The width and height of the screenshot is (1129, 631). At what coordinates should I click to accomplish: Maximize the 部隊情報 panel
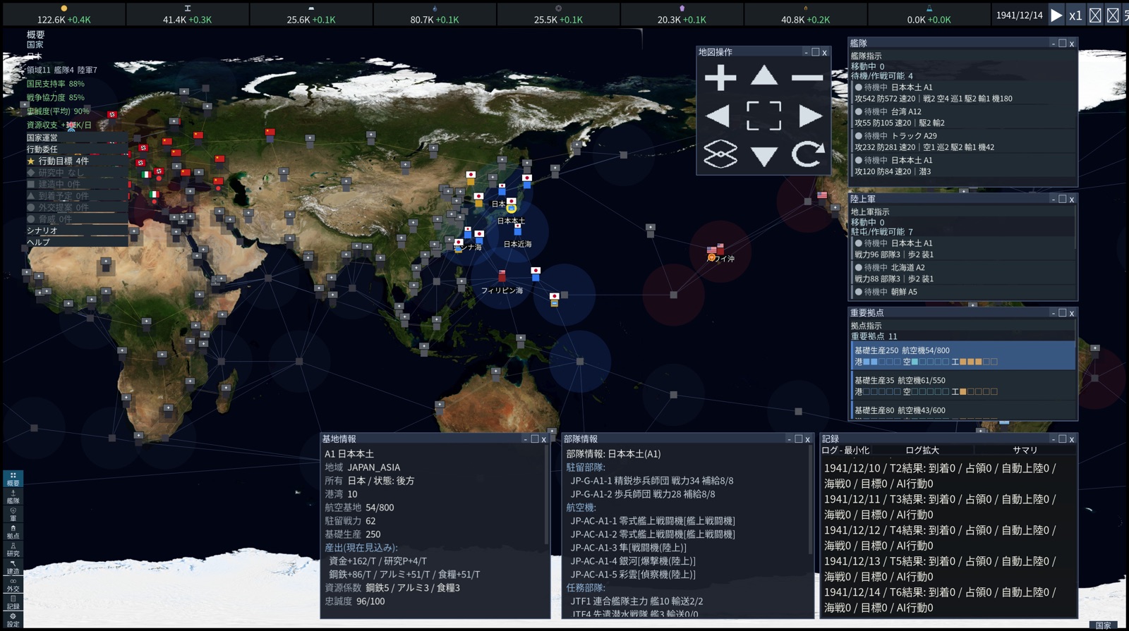tap(799, 439)
